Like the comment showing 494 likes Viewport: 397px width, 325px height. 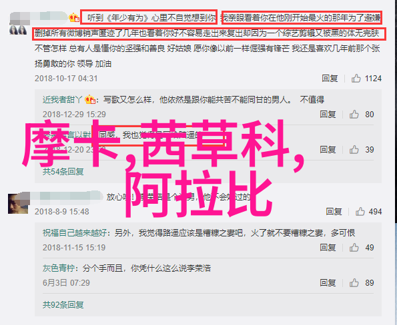pyautogui.click(x=360, y=212)
